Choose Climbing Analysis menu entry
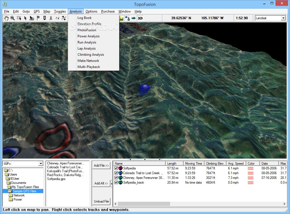 pyautogui.click(x=94, y=55)
